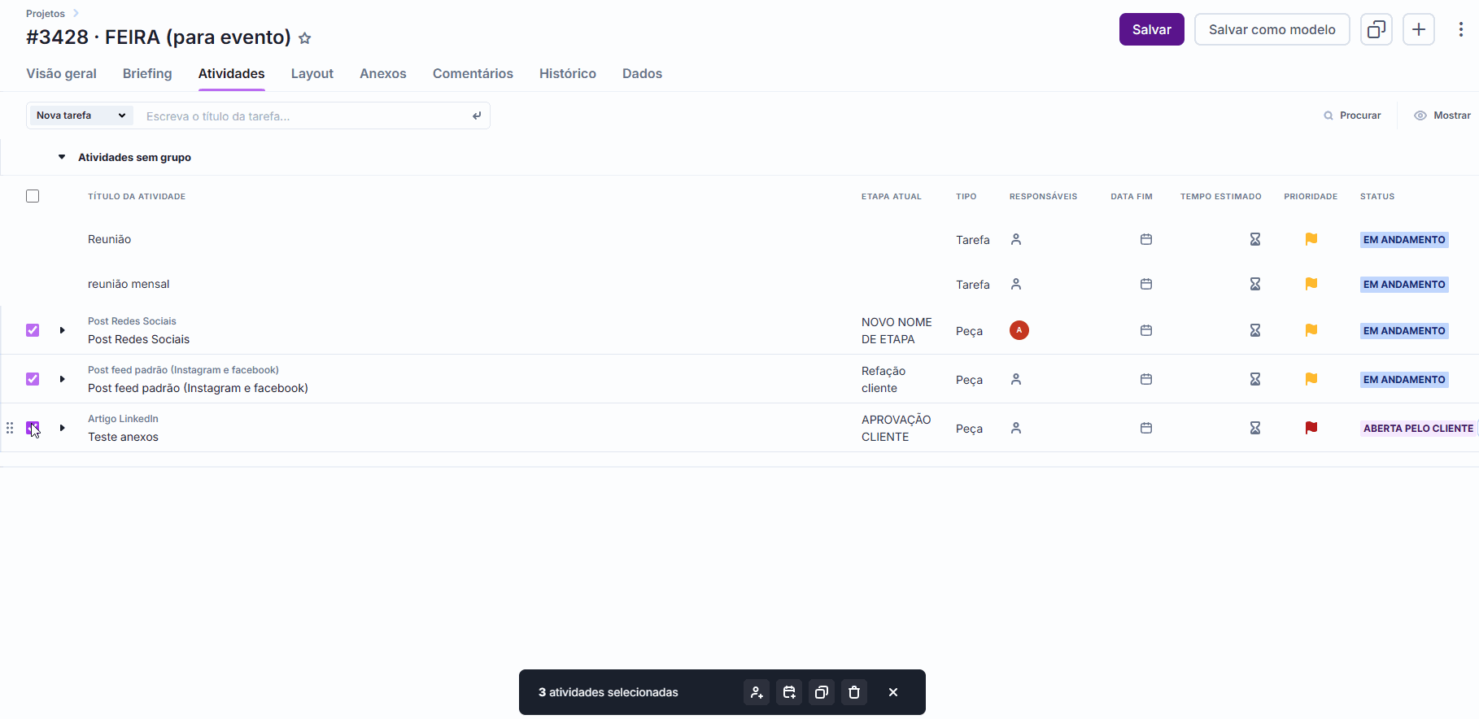
Task: Change status EM ANDAMENTO of reunião mensal
Action: tap(1404, 285)
